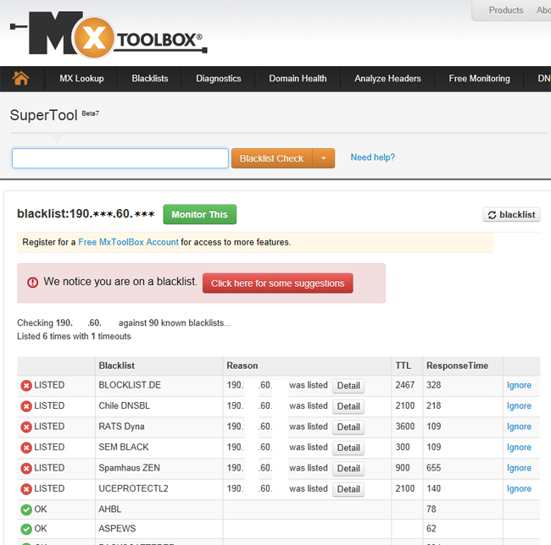Select response time value 655
The width and height of the screenshot is (551, 545).
pyautogui.click(x=434, y=468)
